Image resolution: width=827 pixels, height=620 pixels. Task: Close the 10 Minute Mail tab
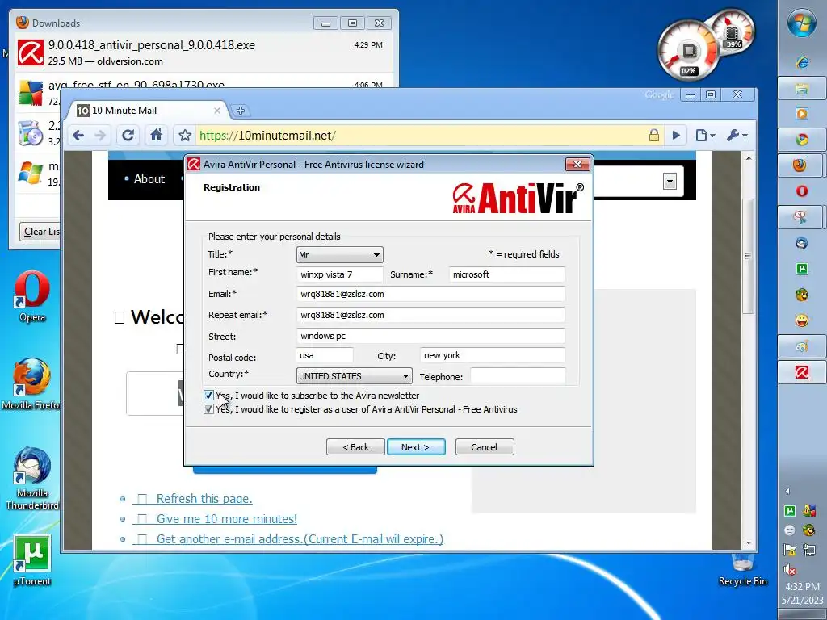pyautogui.click(x=216, y=111)
